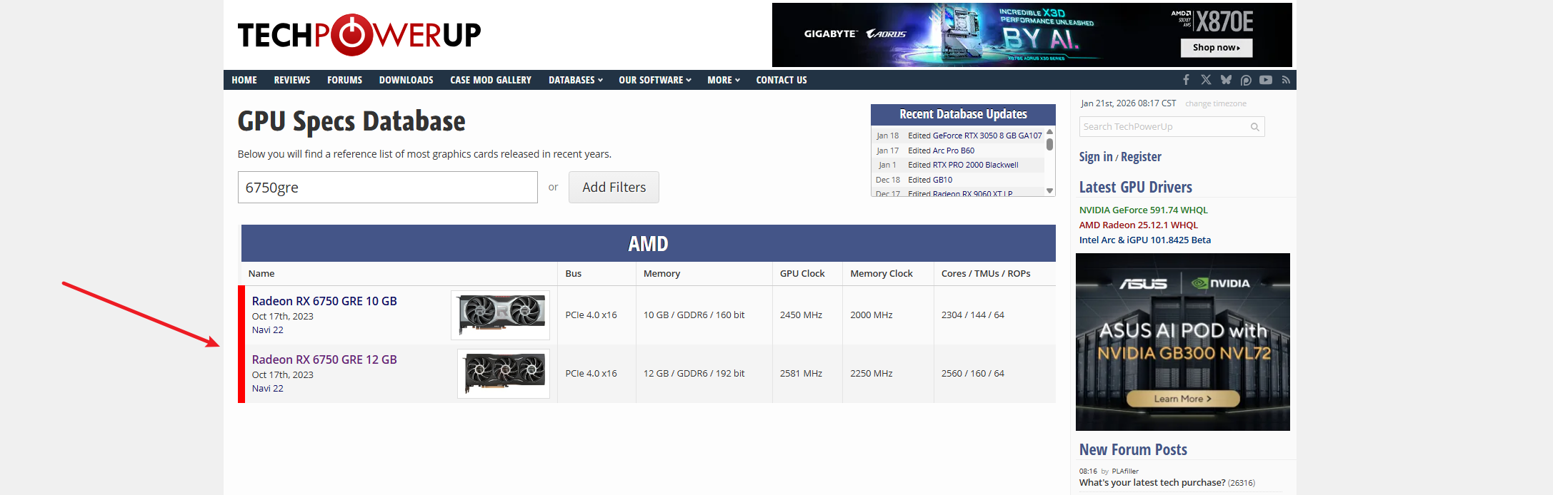Expand the DATABASES dropdown menu
Image resolution: width=1553 pixels, height=495 pixels.
pos(576,80)
